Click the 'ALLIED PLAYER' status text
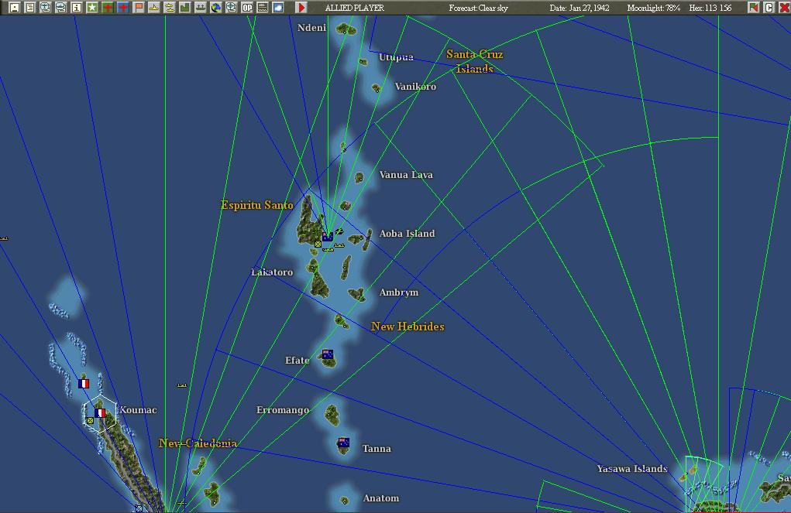791x513 pixels. (355, 8)
